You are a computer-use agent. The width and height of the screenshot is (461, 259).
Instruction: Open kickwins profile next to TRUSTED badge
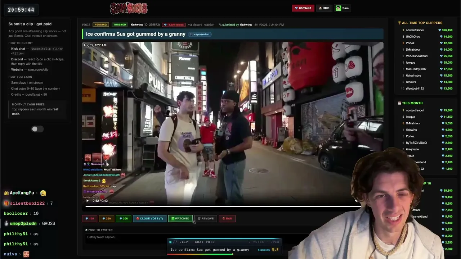tap(137, 25)
